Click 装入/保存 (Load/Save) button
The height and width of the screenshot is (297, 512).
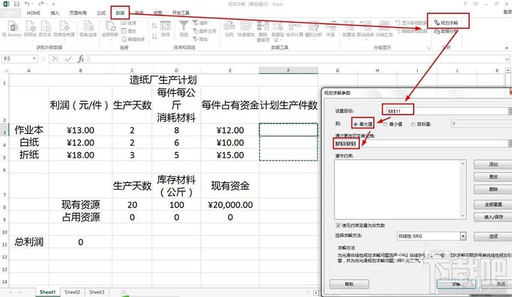click(493, 217)
